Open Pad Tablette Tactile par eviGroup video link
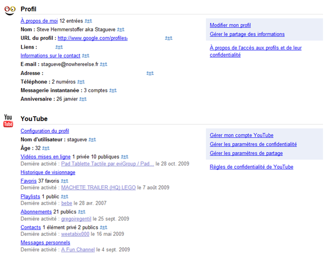 coord(108,164)
